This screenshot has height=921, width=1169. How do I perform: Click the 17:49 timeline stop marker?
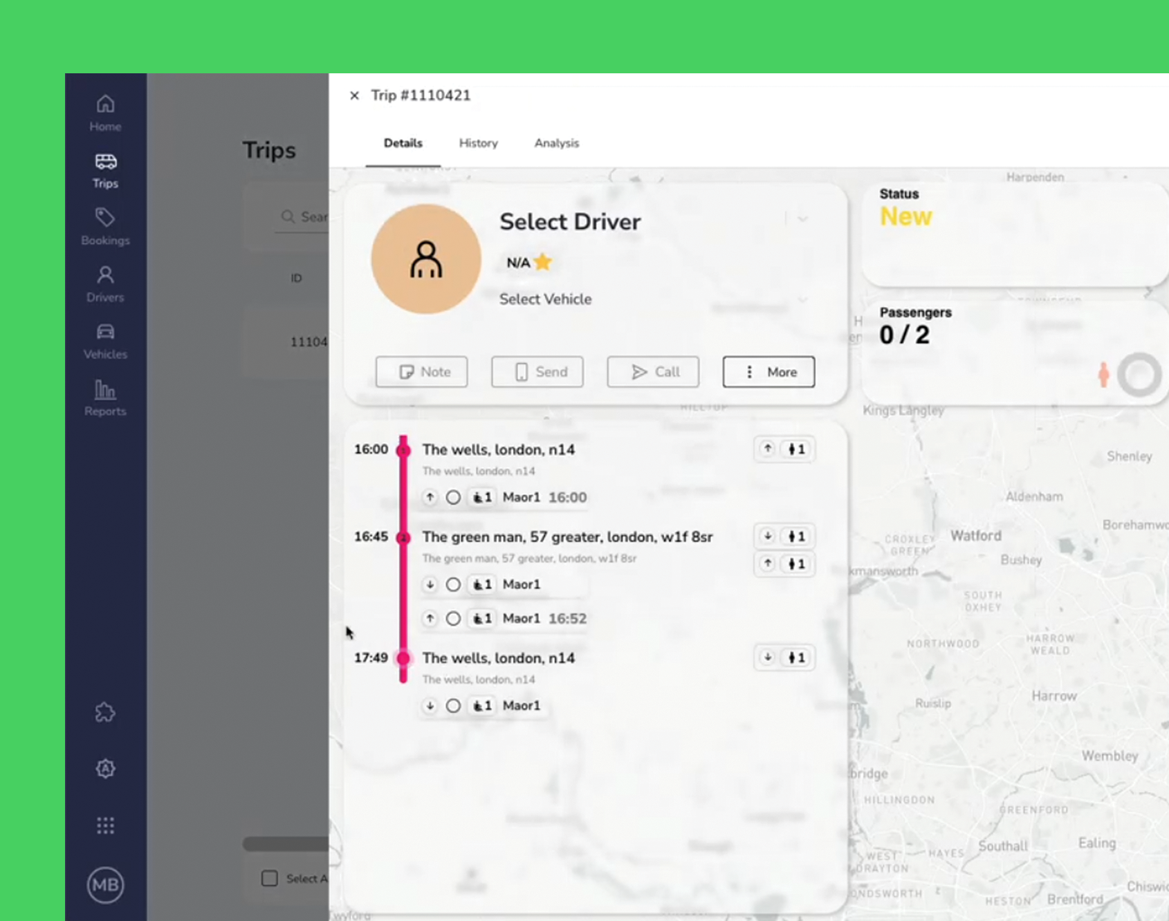(403, 658)
